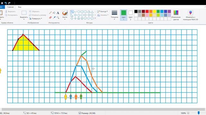The image size is (206, 115).
Task: Choose the Curve shape
Action: (x=75, y=12)
